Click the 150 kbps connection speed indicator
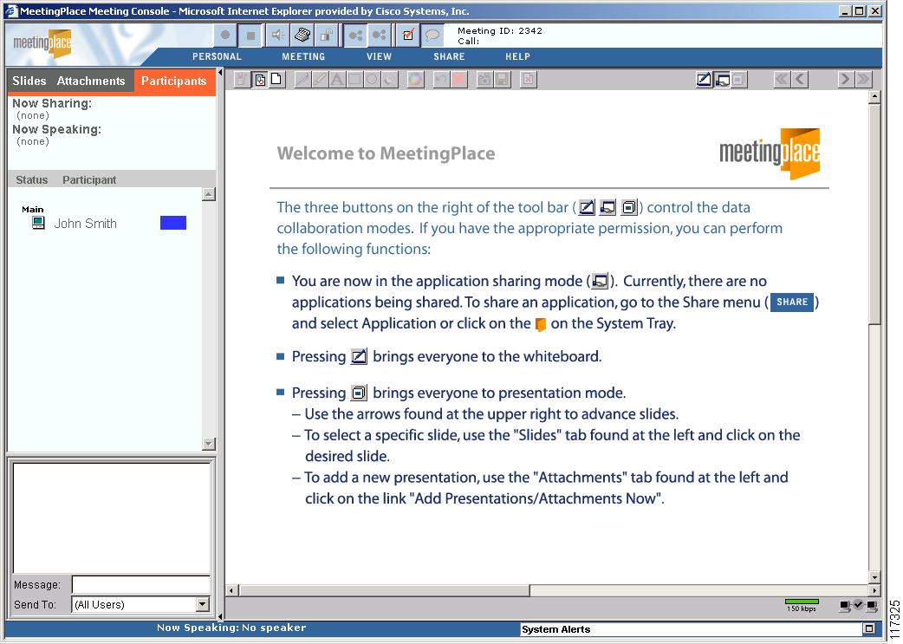The height and width of the screenshot is (644, 903). [801, 605]
